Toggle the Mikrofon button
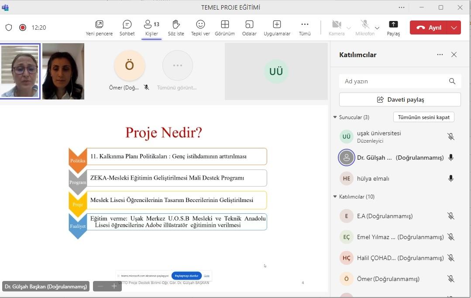 click(x=364, y=27)
